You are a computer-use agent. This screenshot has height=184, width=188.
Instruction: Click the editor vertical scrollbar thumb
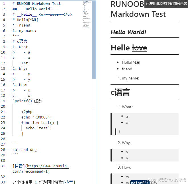94,40
